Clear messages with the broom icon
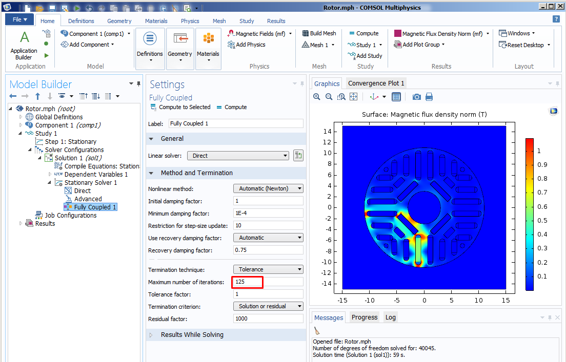 point(316,331)
